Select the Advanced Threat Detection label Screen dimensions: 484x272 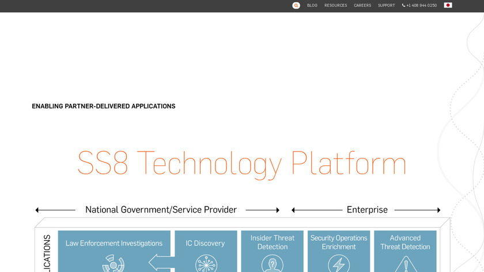pyautogui.click(x=405, y=243)
